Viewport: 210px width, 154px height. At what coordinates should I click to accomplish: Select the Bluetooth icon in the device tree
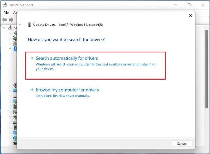15,49
